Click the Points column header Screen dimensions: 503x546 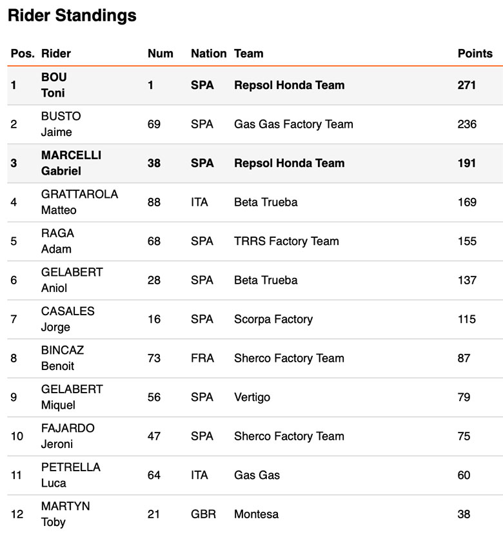[x=475, y=54]
